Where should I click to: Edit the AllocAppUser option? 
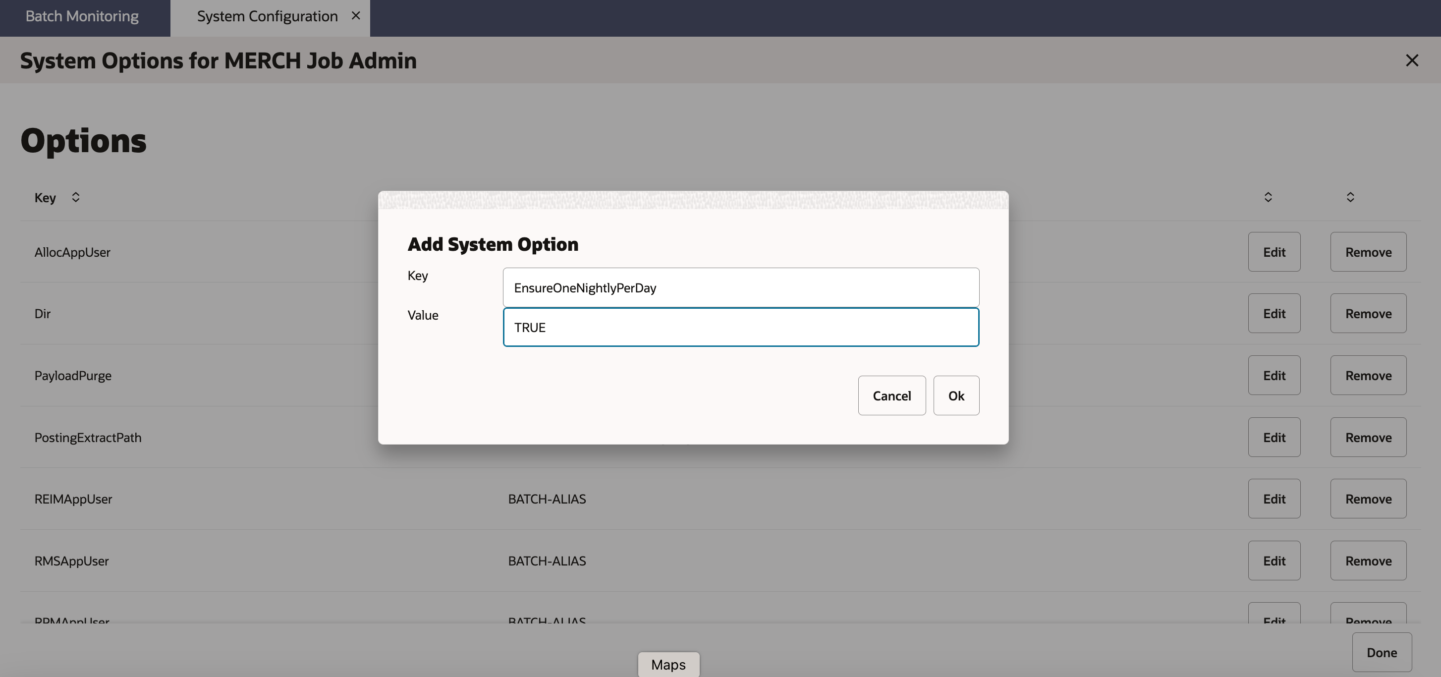[1274, 252]
